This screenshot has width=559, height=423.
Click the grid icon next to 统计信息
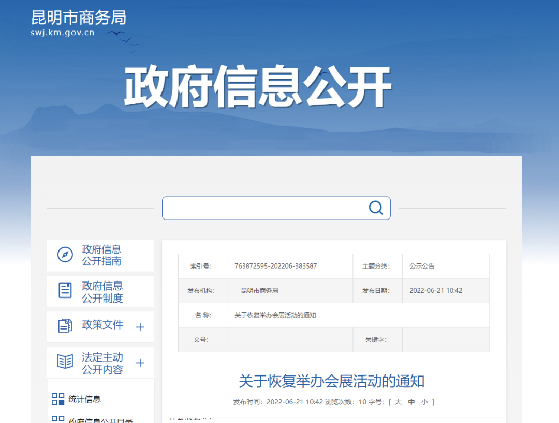pos(58,399)
